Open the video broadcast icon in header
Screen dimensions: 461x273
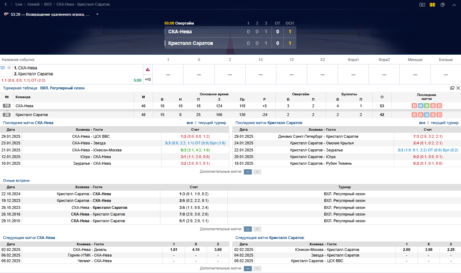coord(422,5)
